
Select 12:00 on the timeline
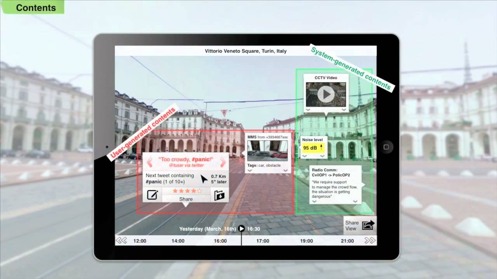point(140,241)
